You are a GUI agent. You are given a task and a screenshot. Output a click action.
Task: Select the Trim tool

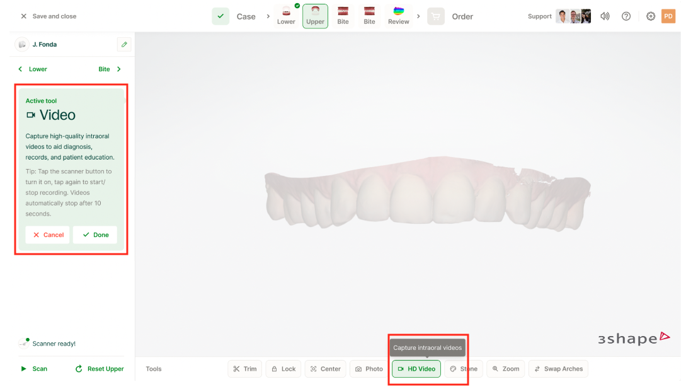pyautogui.click(x=244, y=369)
